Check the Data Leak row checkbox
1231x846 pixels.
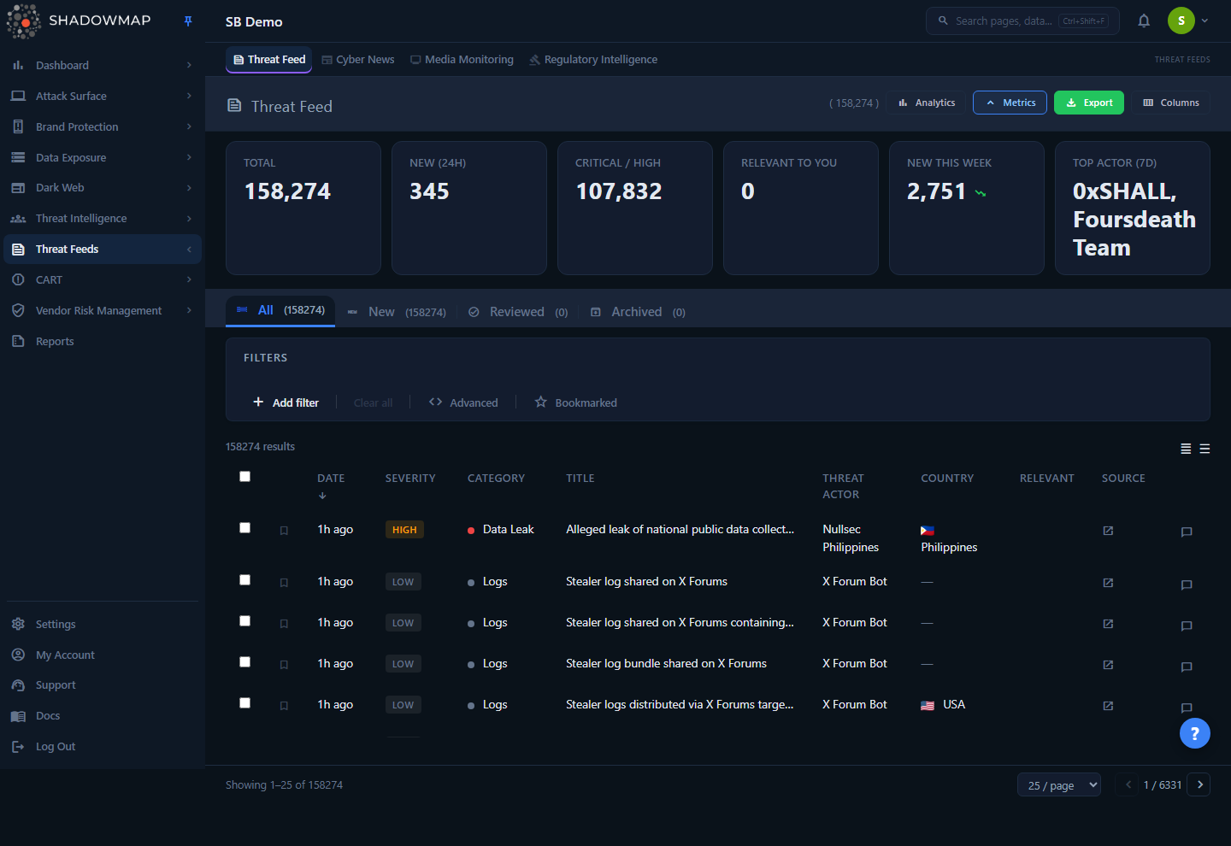click(x=245, y=528)
